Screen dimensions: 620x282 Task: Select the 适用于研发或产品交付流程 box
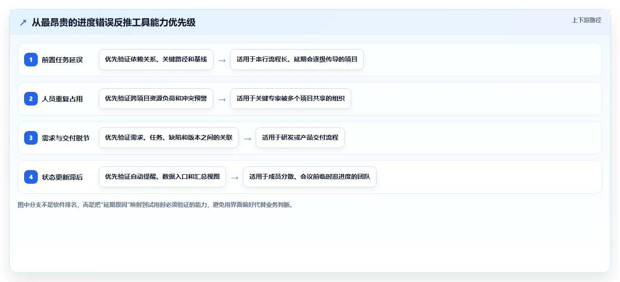click(300, 138)
